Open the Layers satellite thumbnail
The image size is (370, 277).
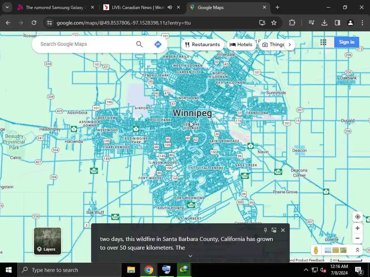[47, 241]
